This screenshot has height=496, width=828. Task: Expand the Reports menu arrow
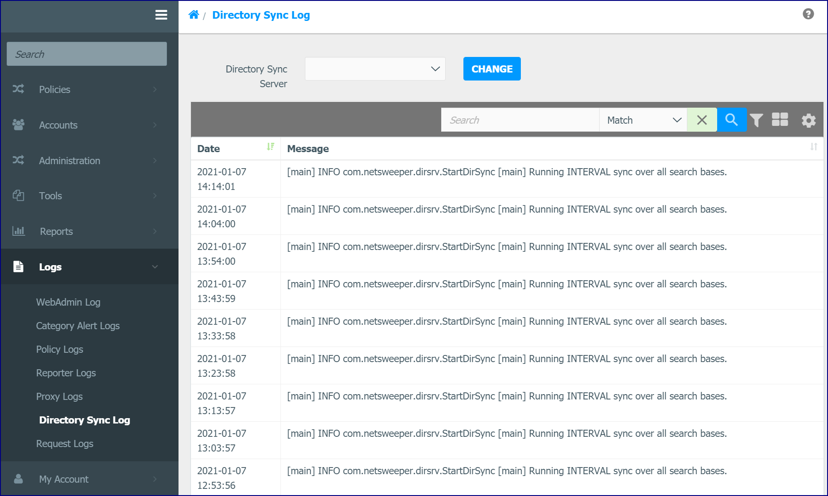[x=155, y=231]
